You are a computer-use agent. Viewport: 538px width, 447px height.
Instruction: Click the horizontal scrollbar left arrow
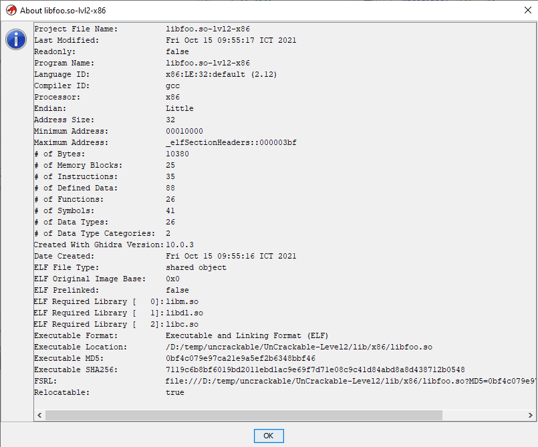click(39, 415)
